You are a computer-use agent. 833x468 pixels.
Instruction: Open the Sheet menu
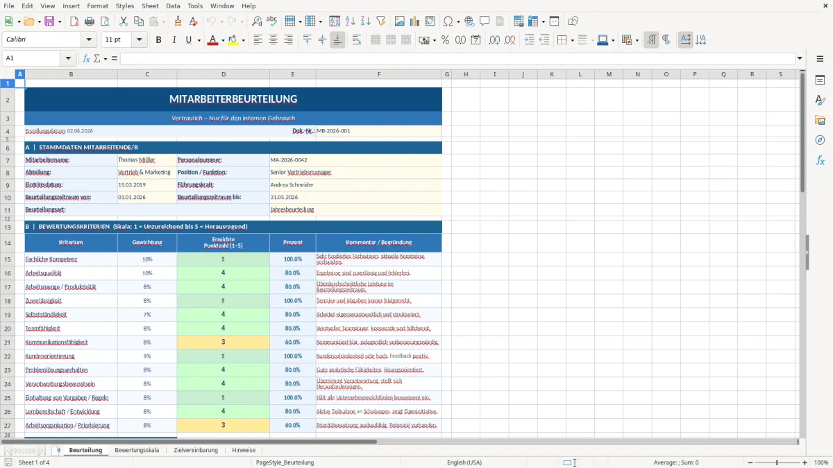point(150,6)
